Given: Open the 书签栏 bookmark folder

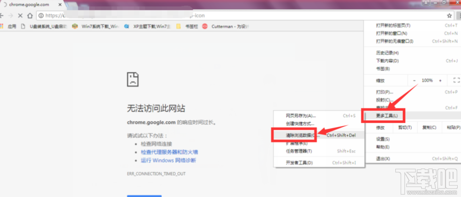Looking at the screenshot, I should (x=186, y=26).
